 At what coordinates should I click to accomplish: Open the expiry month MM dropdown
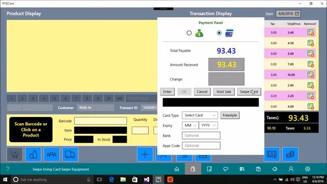point(190,125)
